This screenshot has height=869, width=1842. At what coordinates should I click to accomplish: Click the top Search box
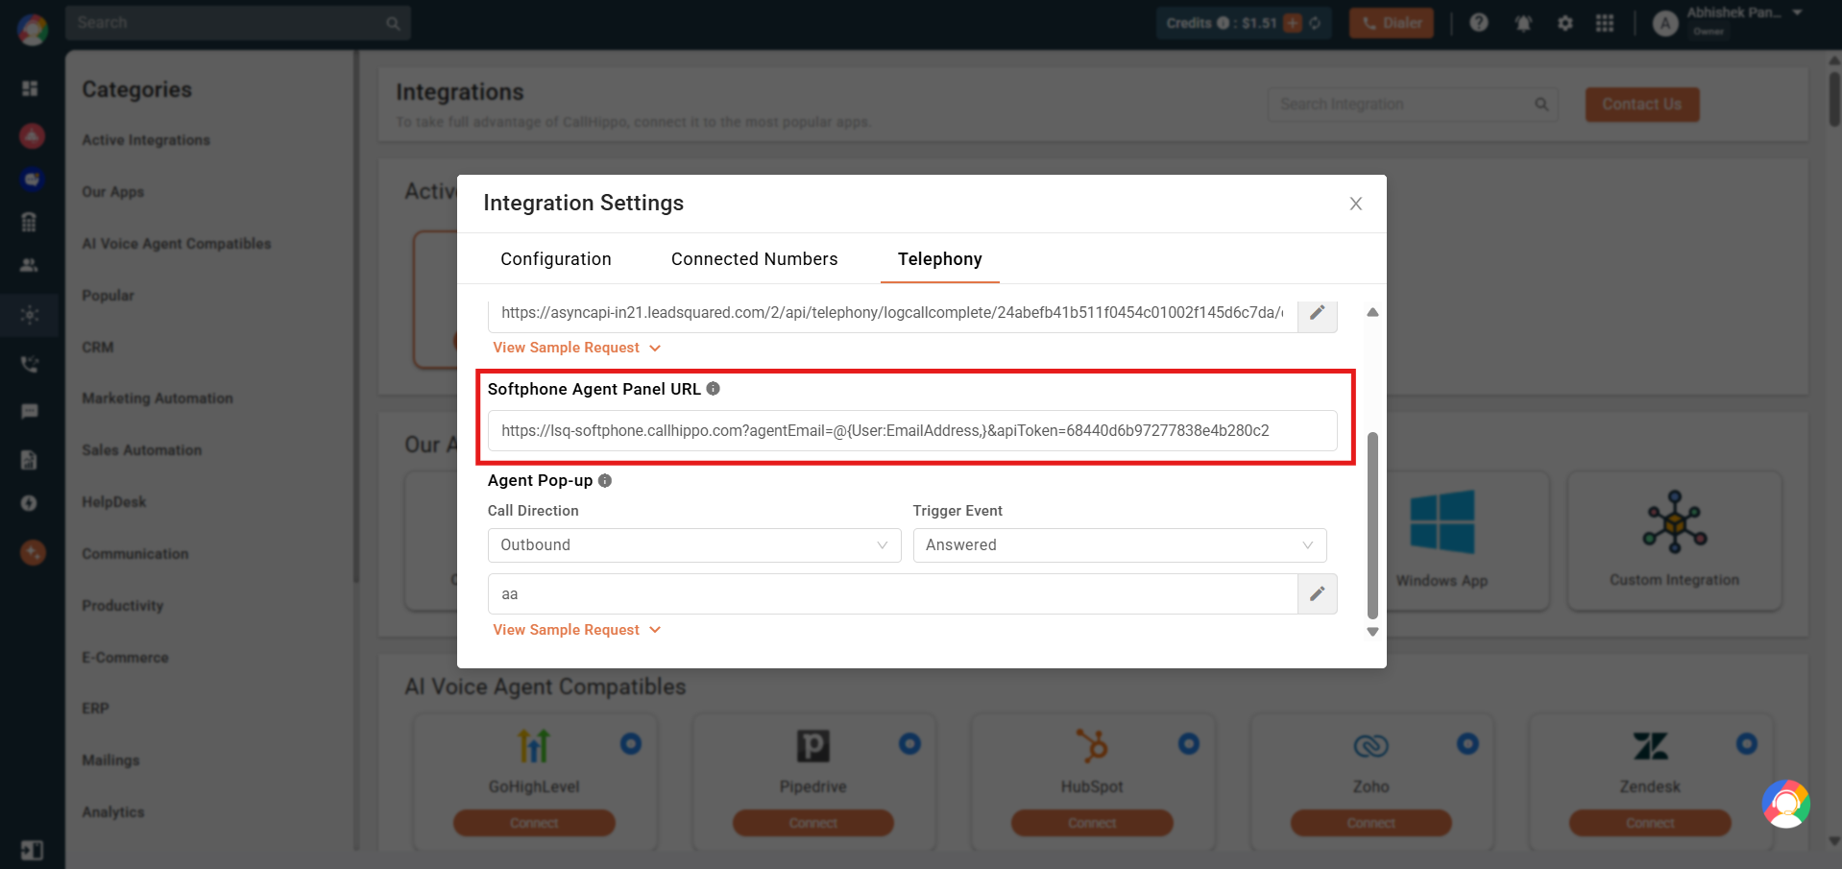(x=238, y=23)
